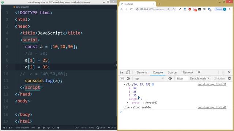Click the console Filter input field
Viewport: 234px width, 131px height.
182,79
